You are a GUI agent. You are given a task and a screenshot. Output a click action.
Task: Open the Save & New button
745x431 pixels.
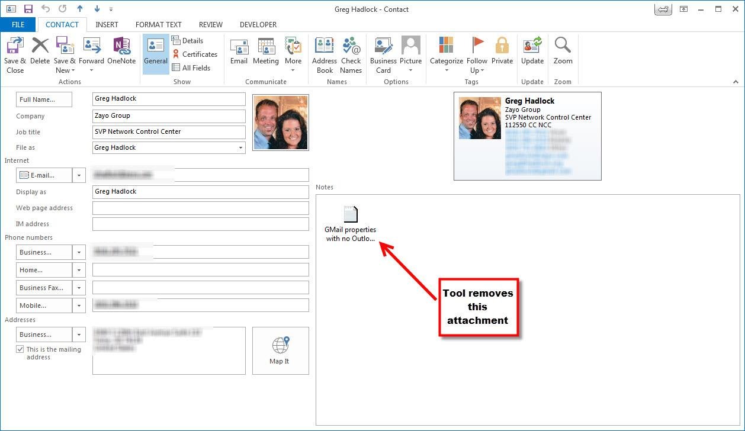(65, 55)
